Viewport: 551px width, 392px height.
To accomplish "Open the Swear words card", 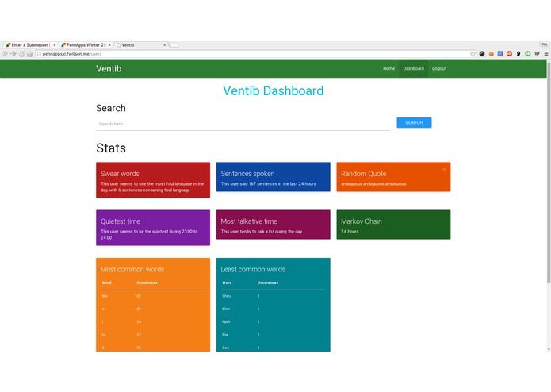I will click(153, 179).
